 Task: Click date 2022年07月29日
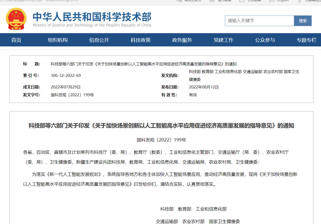[x=65, y=87]
